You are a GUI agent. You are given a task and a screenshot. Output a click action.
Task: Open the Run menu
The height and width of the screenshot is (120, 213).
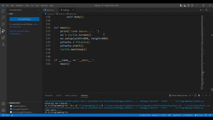click(x=37, y=5)
